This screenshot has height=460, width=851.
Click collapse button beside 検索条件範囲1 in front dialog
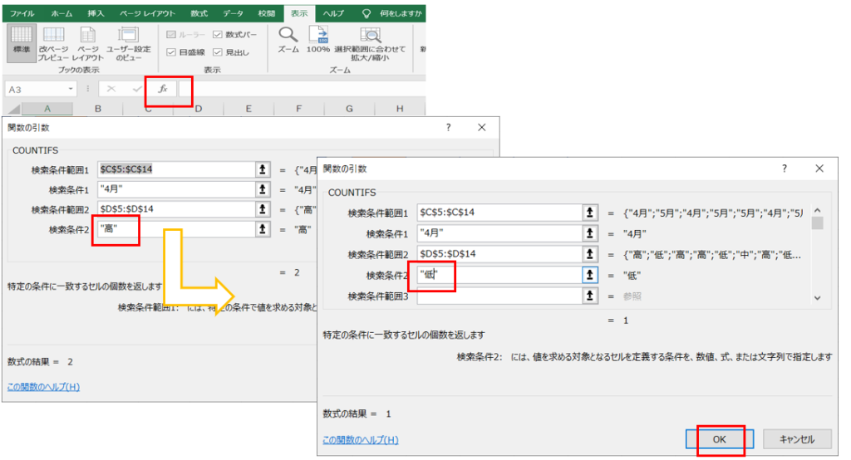[x=589, y=213]
